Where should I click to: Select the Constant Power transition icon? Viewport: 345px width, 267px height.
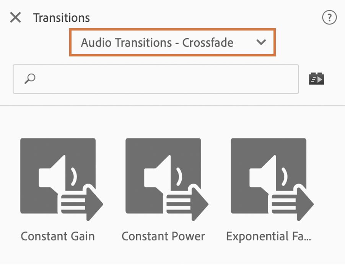[x=163, y=176]
